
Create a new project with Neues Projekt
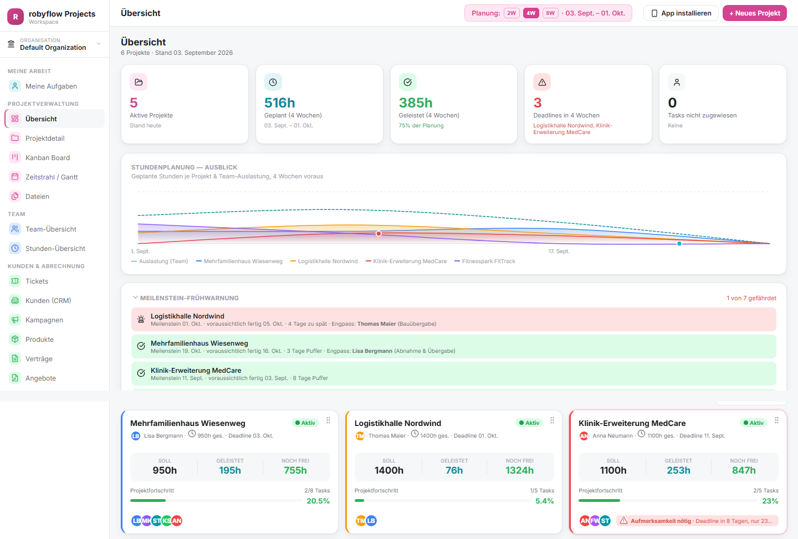(755, 13)
